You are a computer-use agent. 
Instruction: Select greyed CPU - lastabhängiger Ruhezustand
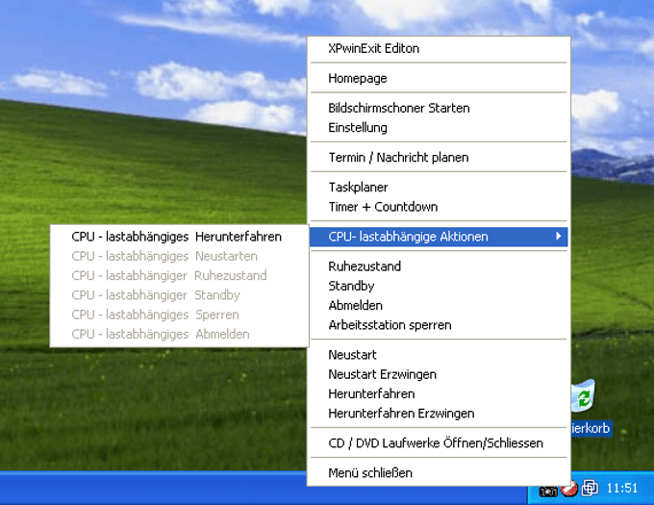click(x=179, y=276)
